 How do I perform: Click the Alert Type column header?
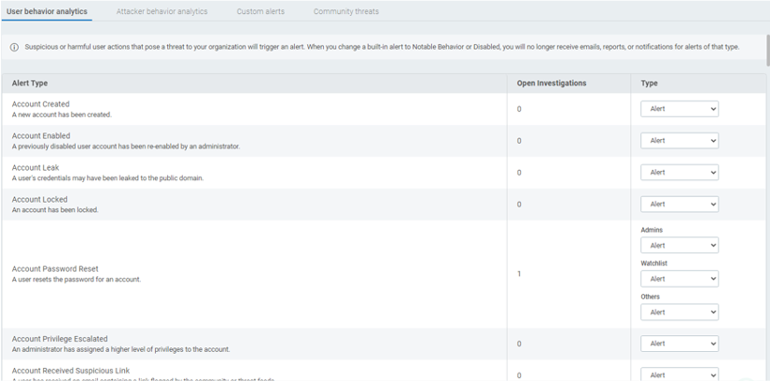pyautogui.click(x=30, y=83)
